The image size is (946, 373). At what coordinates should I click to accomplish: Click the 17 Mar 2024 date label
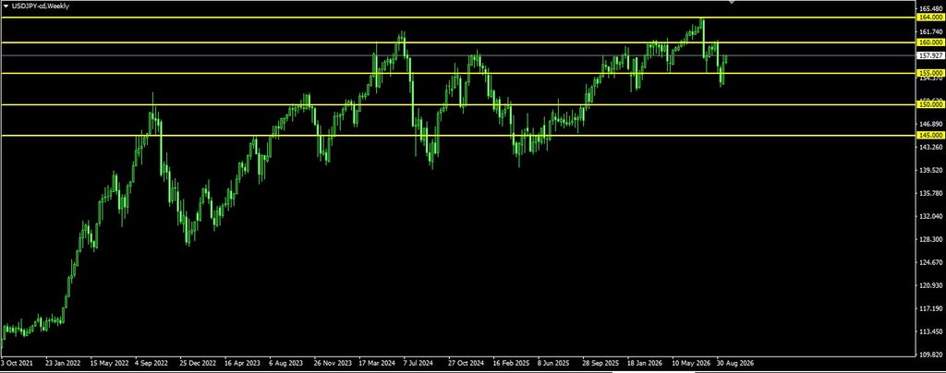click(x=377, y=364)
